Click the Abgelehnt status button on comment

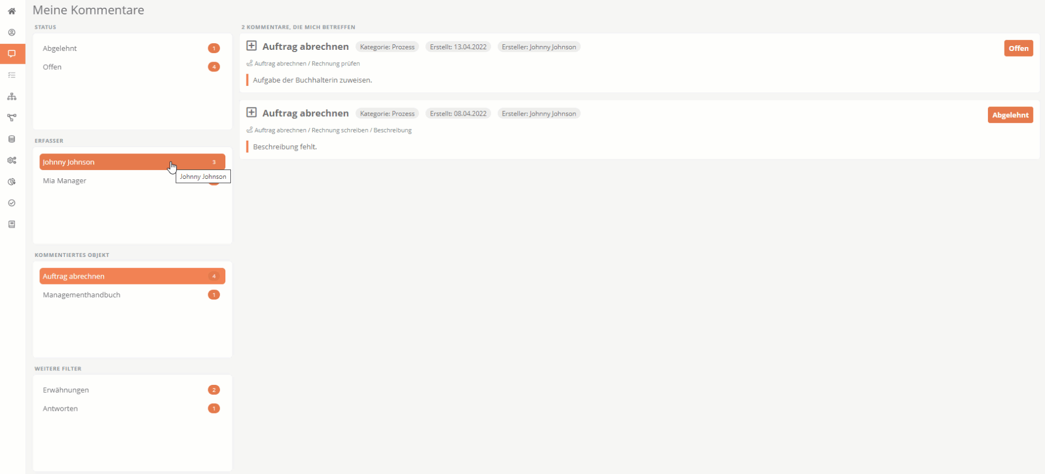coord(1010,115)
